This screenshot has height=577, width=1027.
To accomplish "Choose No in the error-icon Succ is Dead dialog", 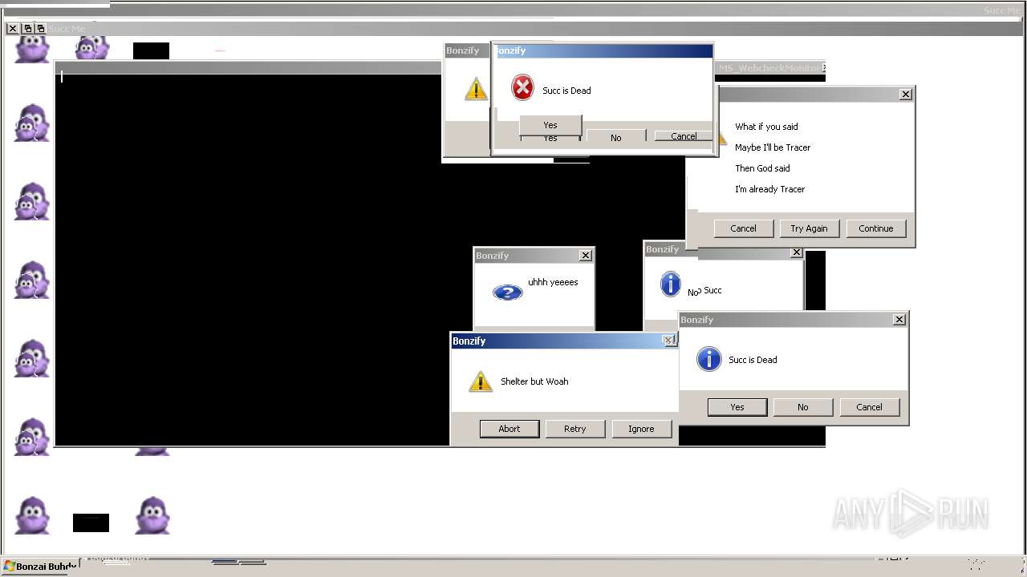I will coord(615,138).
